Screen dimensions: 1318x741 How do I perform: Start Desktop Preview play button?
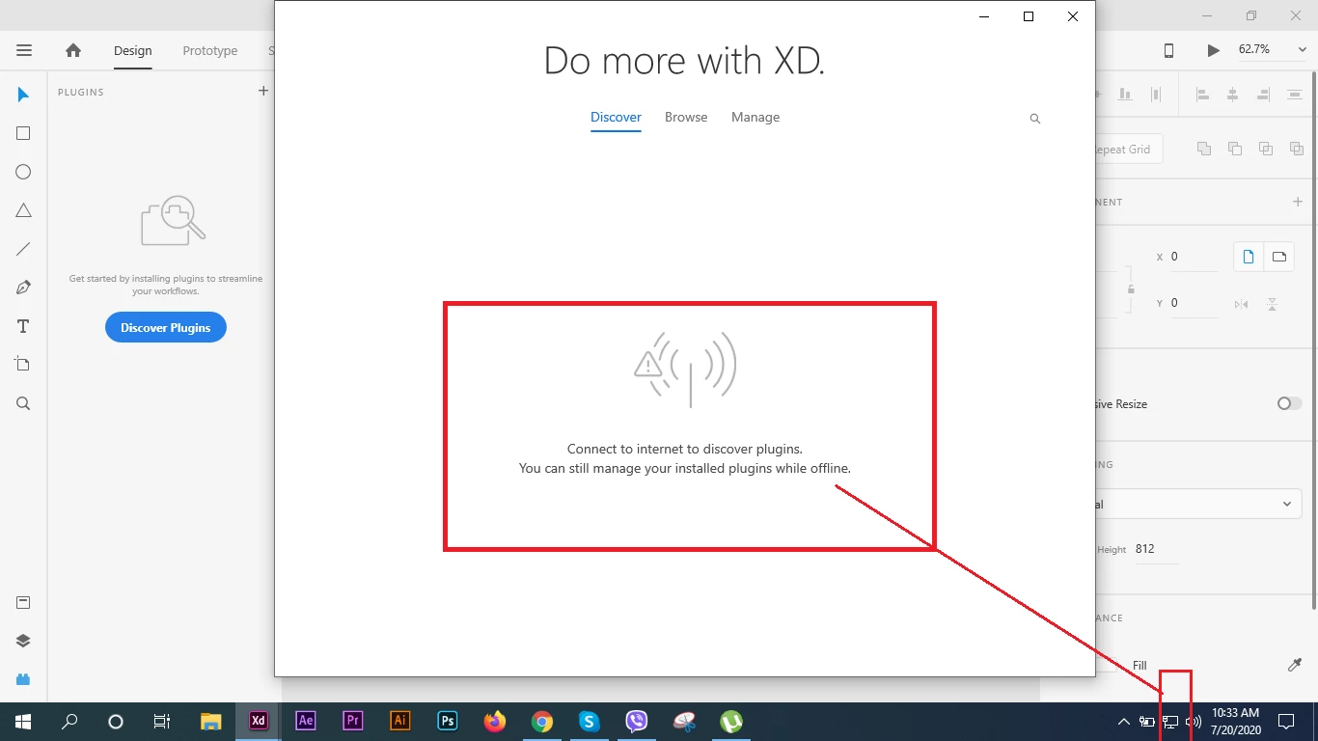[1214, 50]
